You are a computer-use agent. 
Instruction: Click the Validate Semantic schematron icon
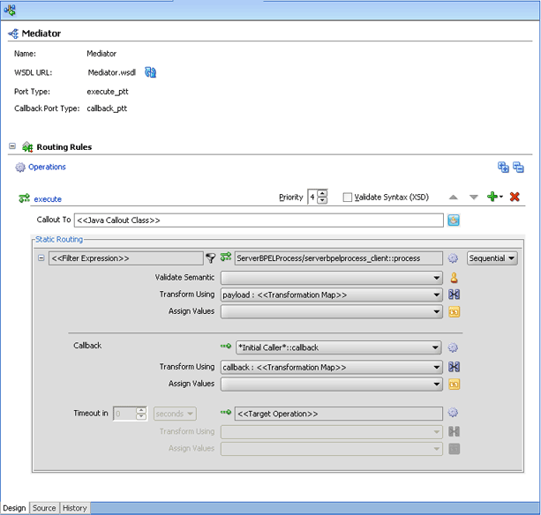click(x=454, y=278)
